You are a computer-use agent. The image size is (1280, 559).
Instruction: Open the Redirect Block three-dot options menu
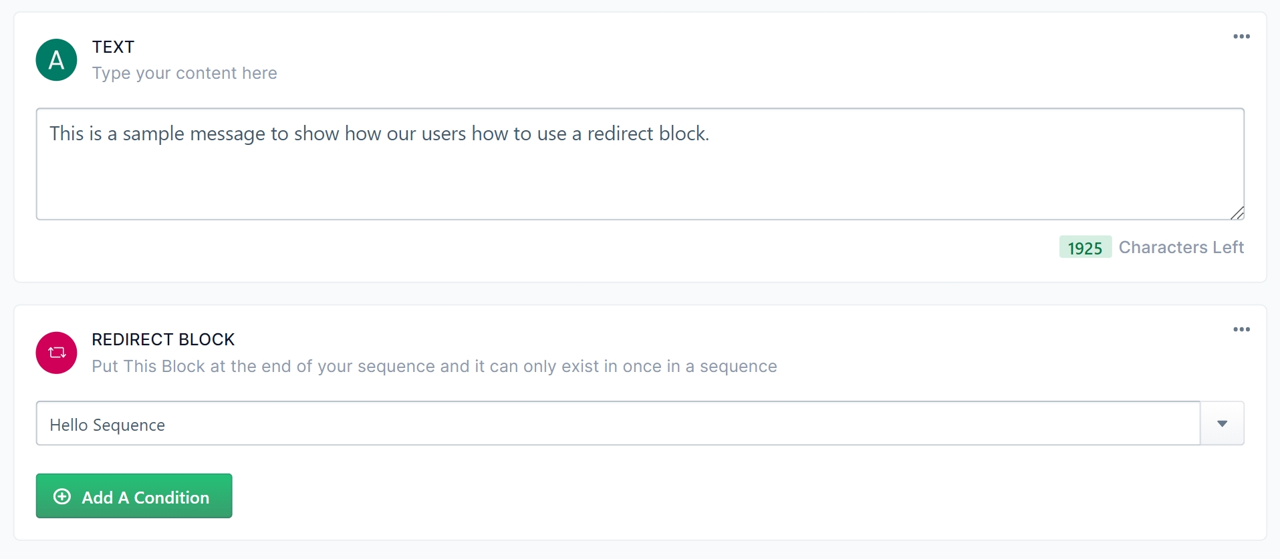(1241, 329)
